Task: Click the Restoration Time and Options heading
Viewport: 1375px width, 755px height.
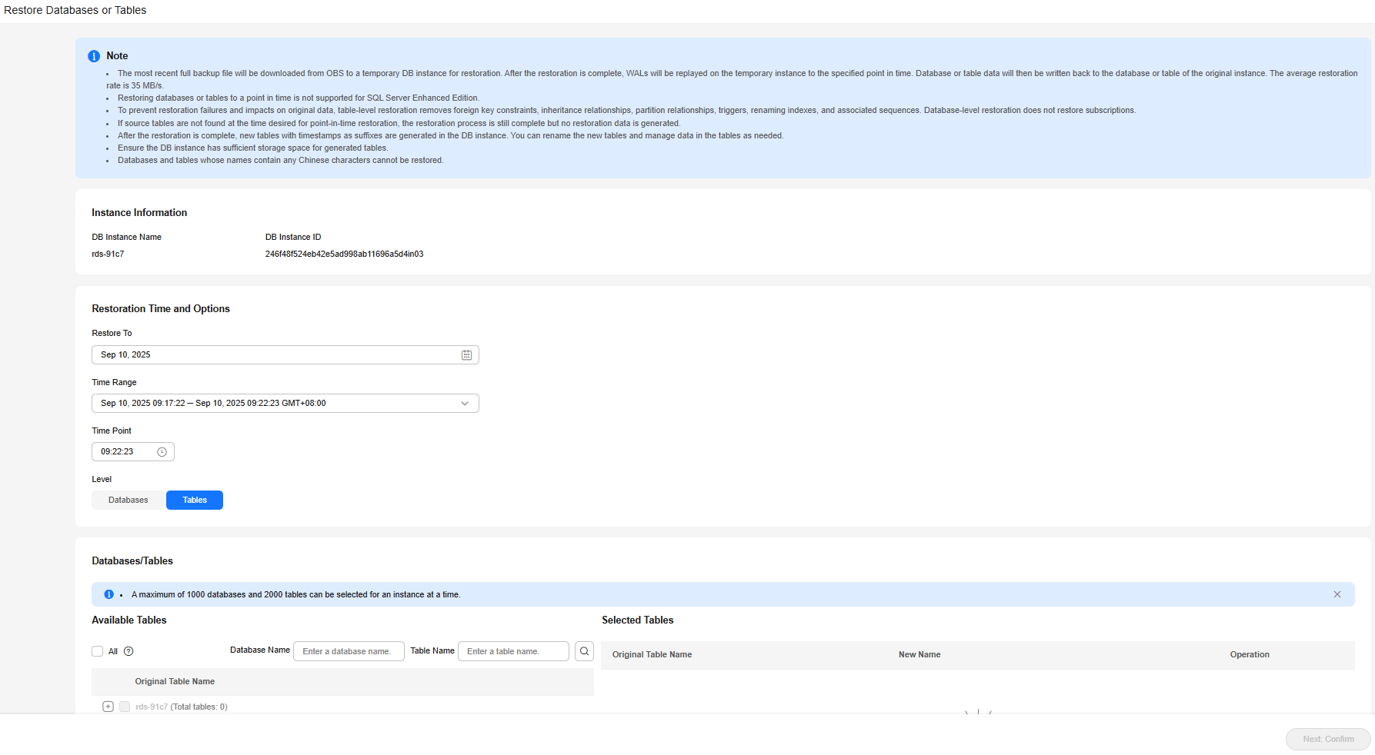Action: click(161, 309)
